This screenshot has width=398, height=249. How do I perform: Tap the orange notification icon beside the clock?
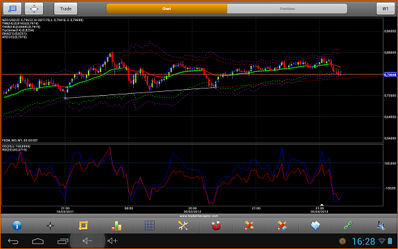(x=342, y=241)
